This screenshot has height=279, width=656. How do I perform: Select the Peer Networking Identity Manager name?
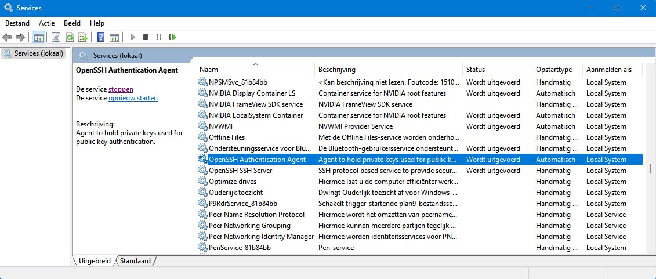(x=261, y=236)
